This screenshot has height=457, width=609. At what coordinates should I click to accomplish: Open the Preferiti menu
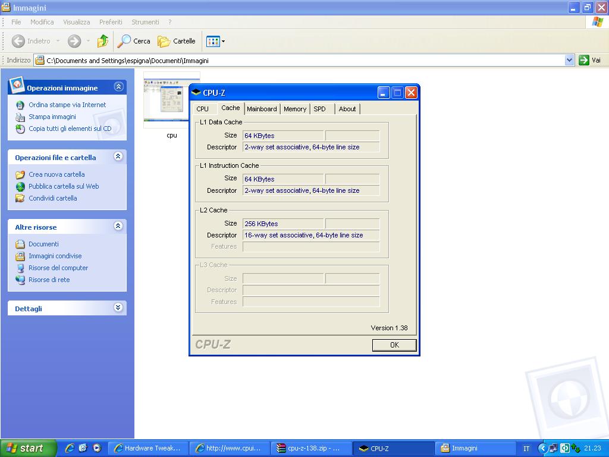pyautogui.click(x=111, y=22)
